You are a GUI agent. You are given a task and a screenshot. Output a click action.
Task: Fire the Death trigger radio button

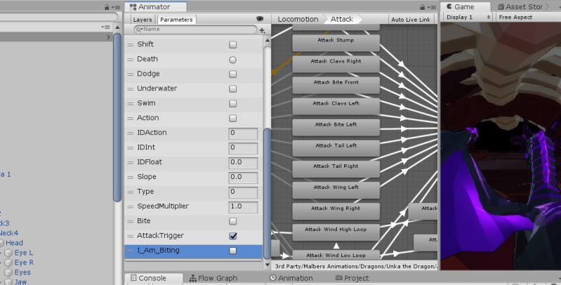click(233, 60)
